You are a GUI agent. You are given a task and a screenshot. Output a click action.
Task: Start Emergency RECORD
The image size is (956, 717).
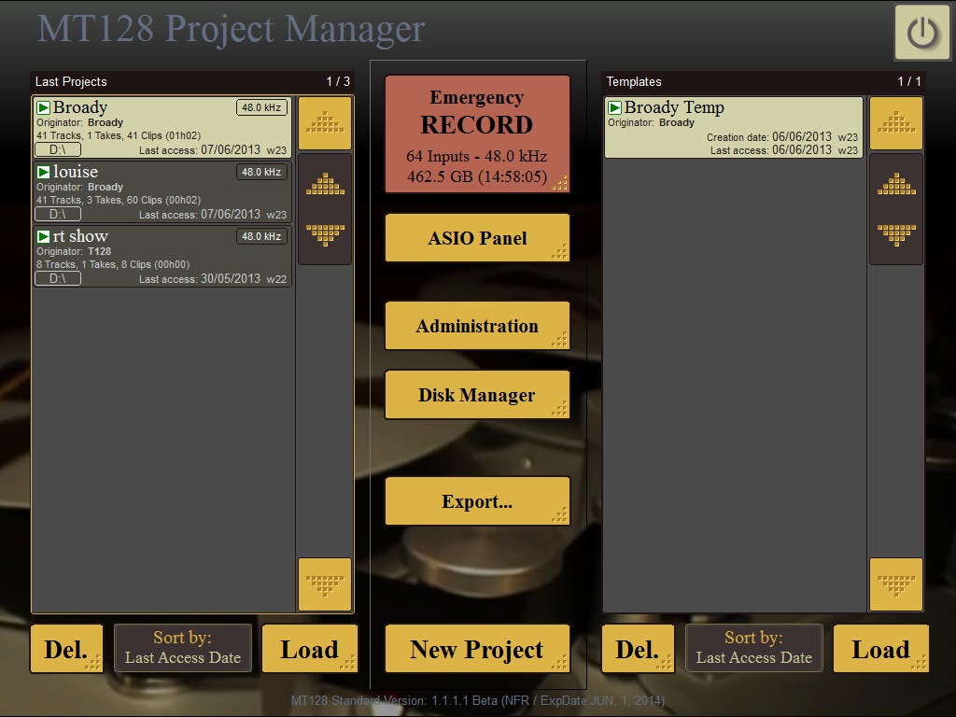pos(477,134)
